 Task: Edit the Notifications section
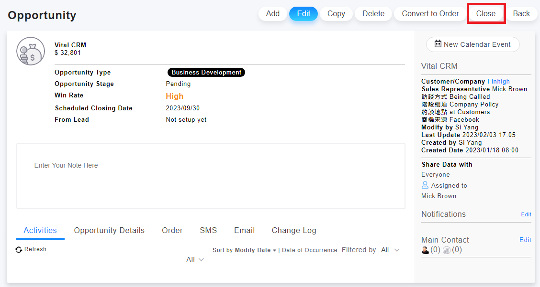click(526, 214)
